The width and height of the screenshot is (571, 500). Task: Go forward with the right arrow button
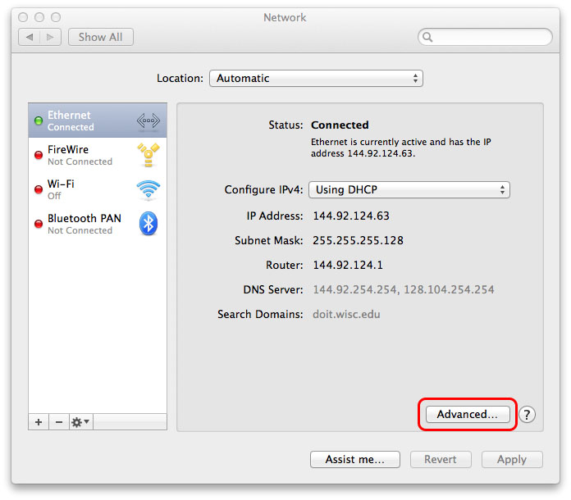tap(50, 37)
